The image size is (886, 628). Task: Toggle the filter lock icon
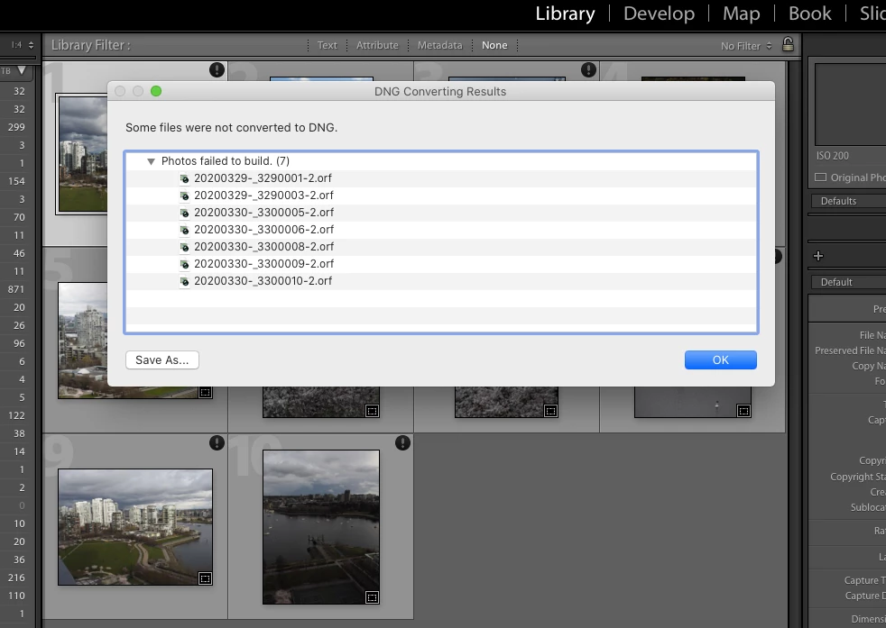(x=788, y=44)
